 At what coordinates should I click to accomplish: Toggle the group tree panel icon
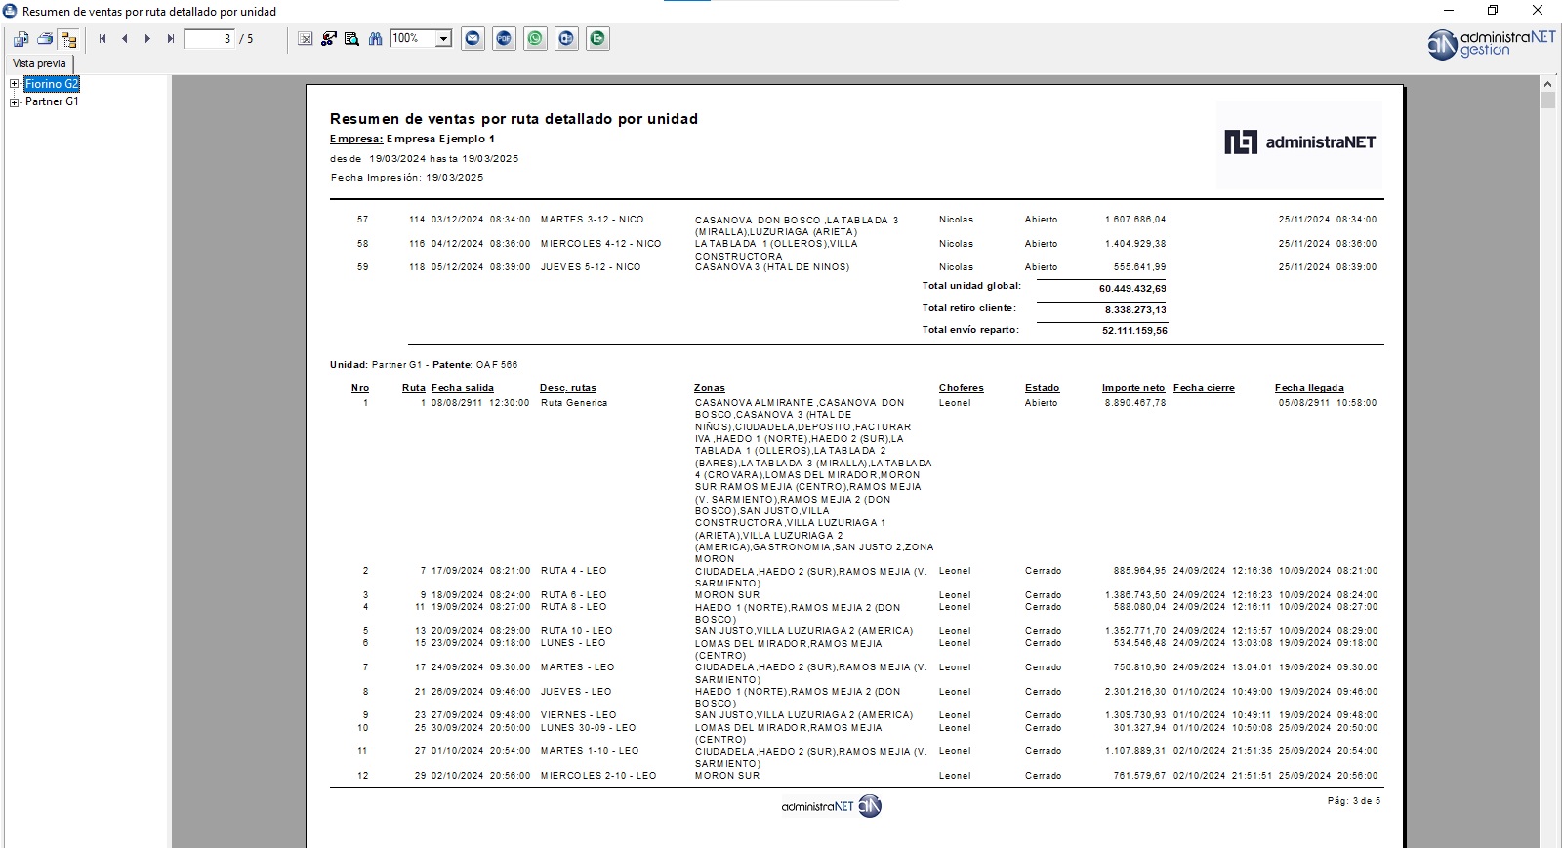(68, 39)
